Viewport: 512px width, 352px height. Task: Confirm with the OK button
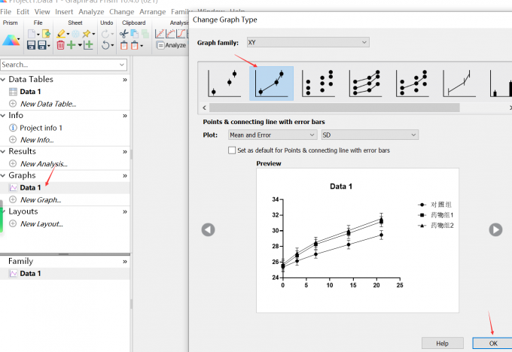pos(492,343)
